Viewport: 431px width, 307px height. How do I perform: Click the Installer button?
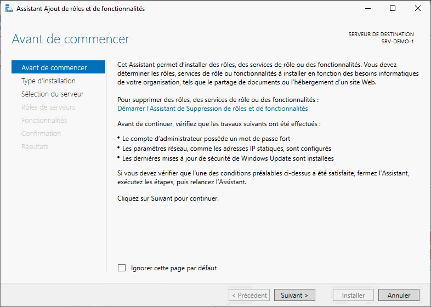tap(353, 295)
